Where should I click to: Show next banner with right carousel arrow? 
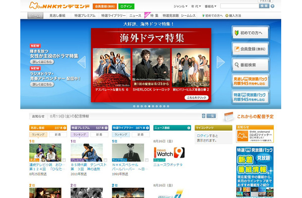click(x=220, y=62)
